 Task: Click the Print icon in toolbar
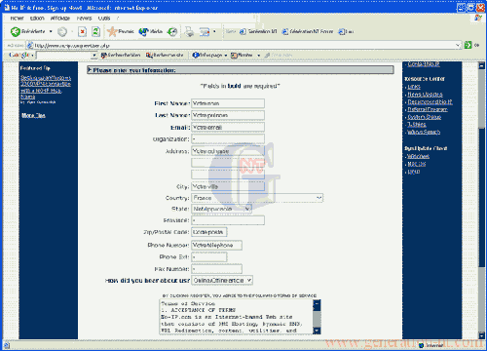[189, 31]
